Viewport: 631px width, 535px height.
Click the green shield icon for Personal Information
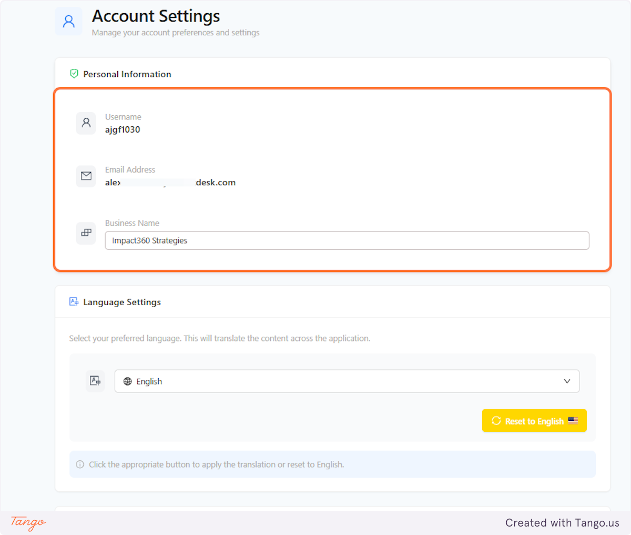tap(74, 74)
